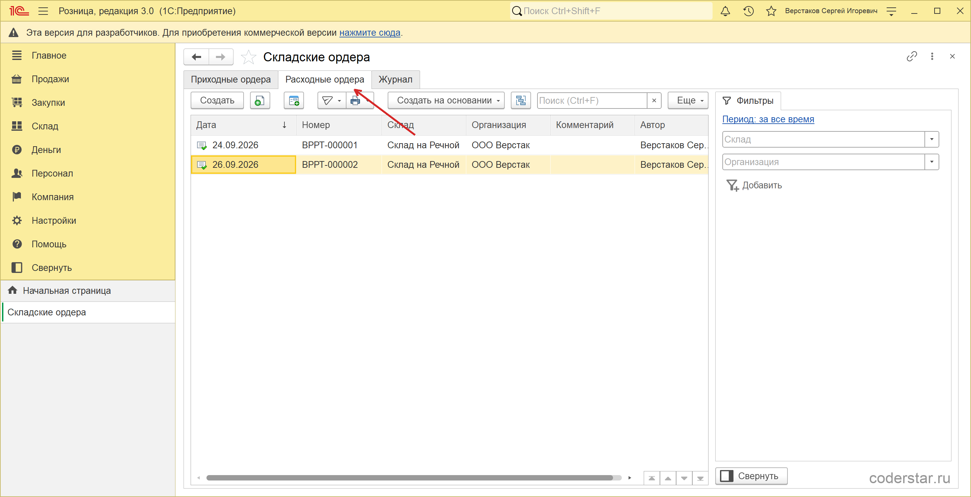Open Период: за все время link

click(768, 119)
